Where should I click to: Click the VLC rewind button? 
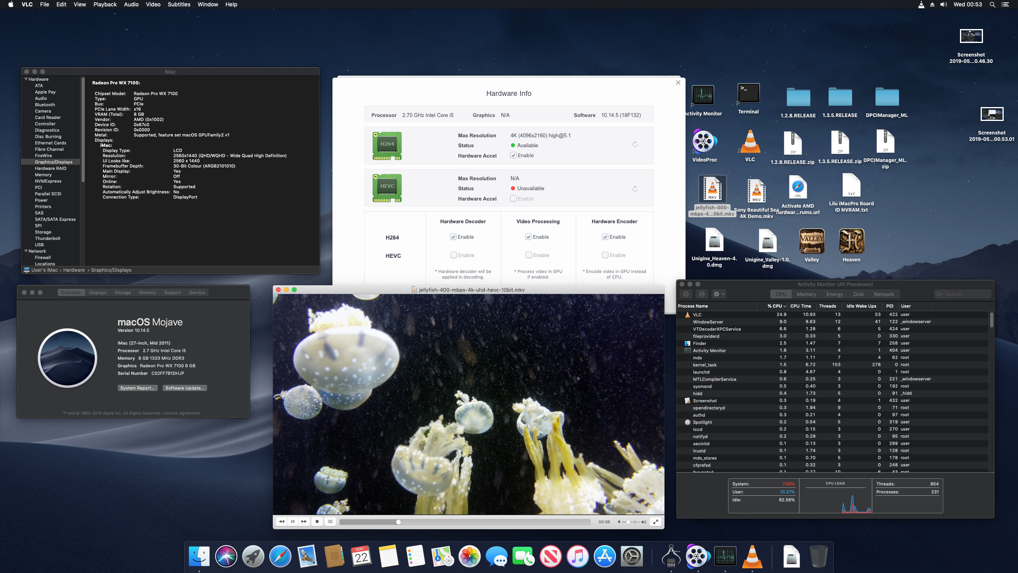282,522
